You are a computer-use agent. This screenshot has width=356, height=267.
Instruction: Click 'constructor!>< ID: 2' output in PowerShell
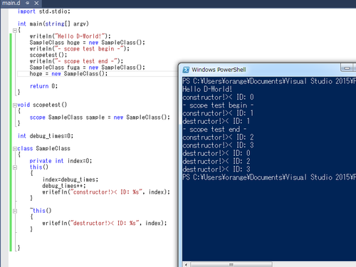(218, 137)
